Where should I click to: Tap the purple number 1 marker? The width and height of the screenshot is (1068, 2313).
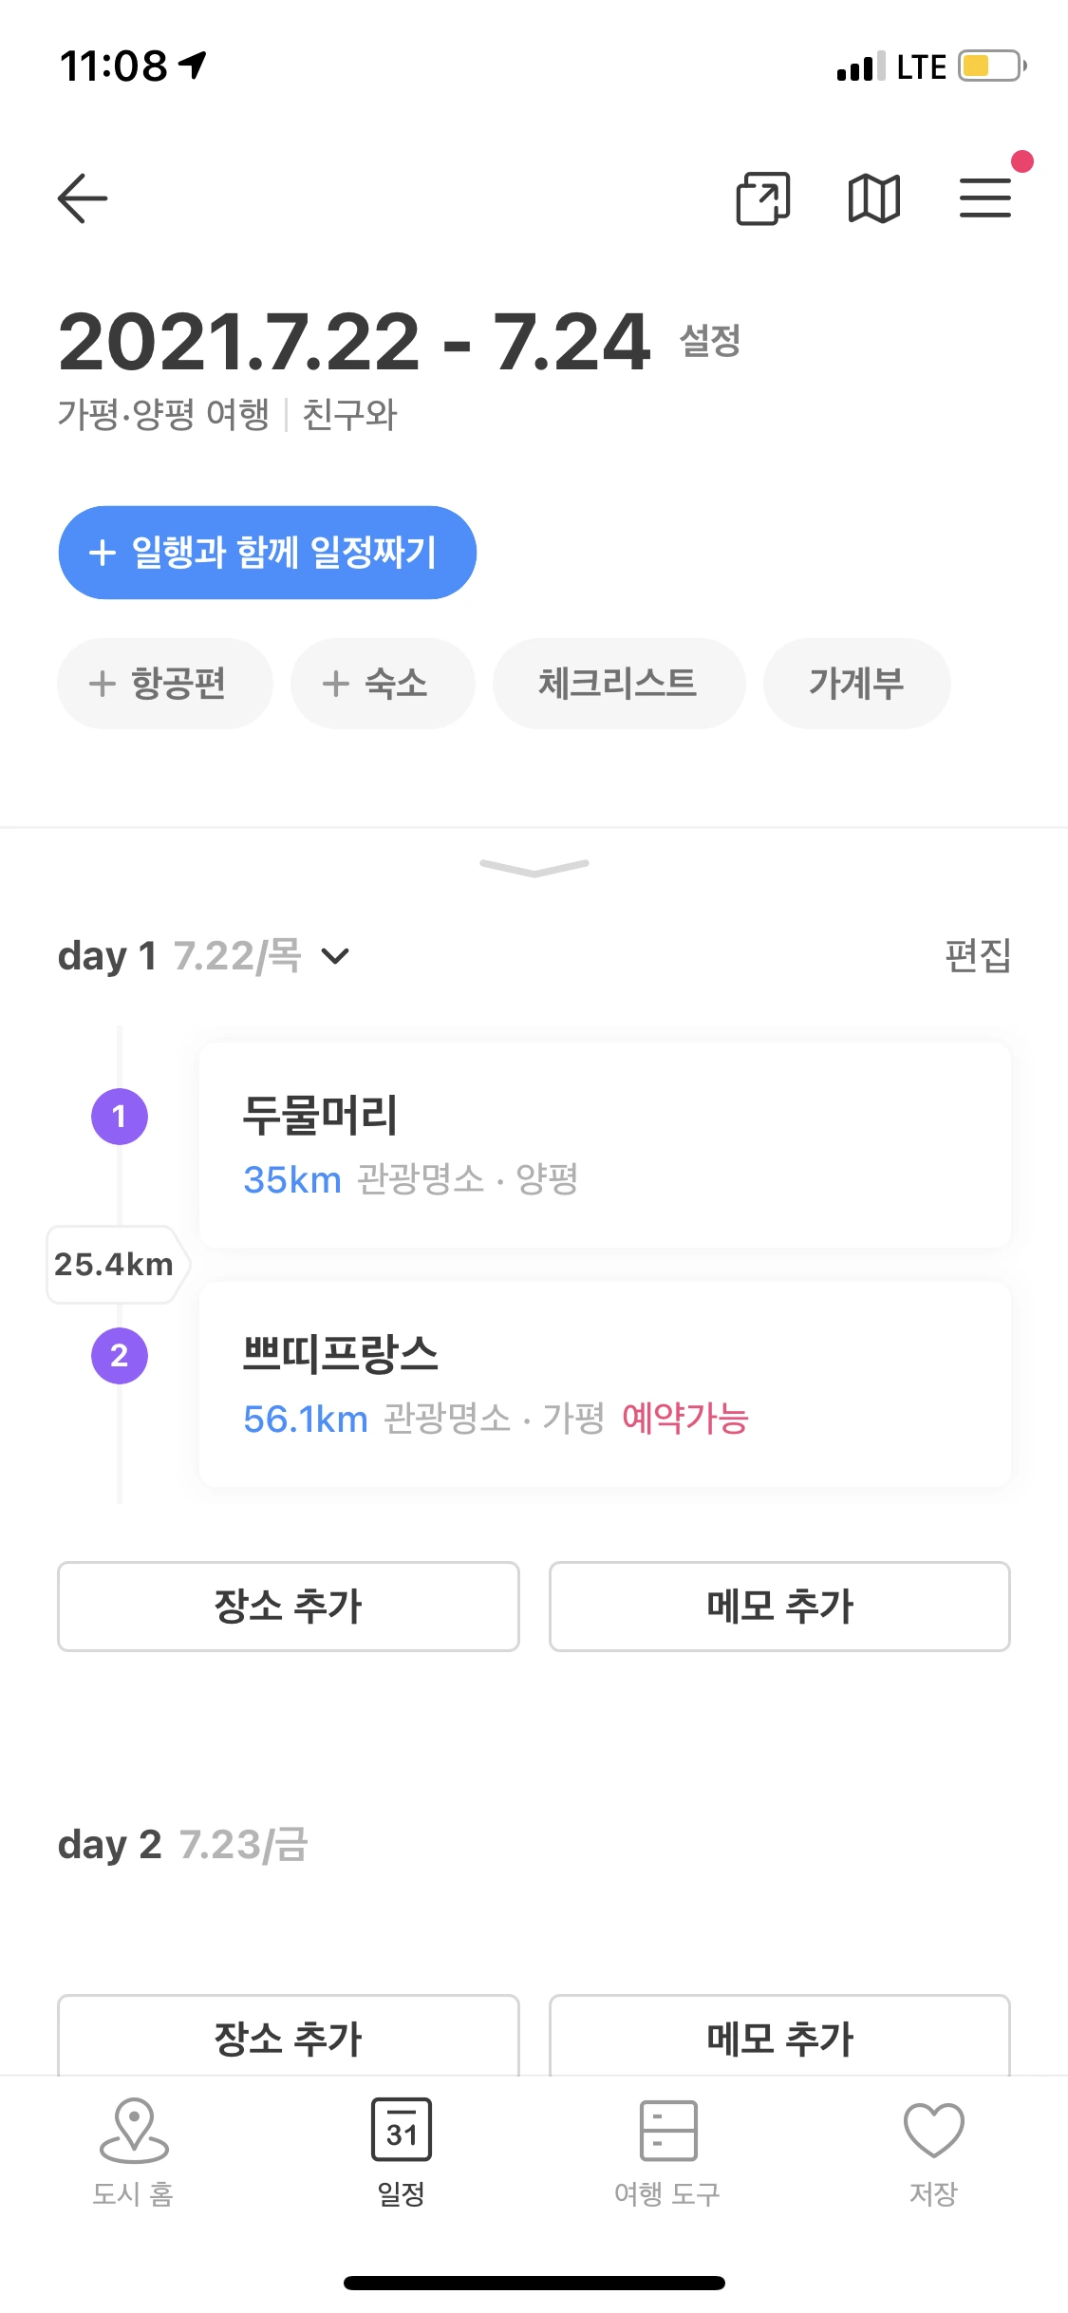point(120,1117)
